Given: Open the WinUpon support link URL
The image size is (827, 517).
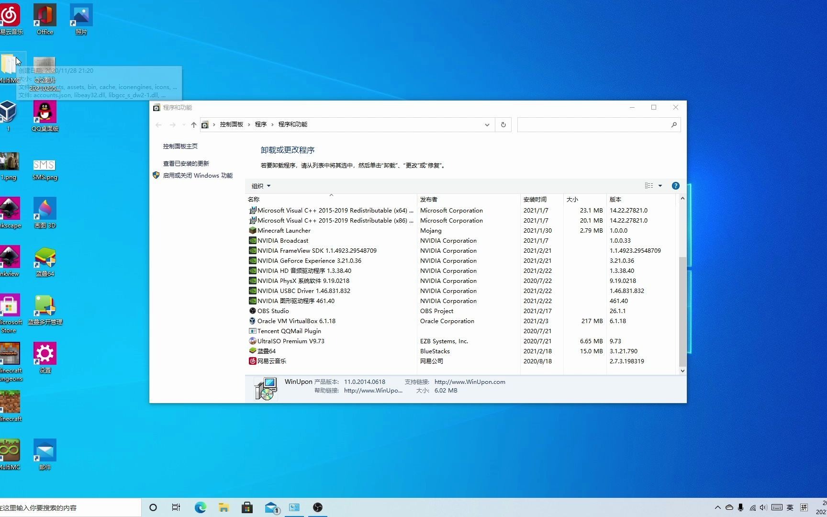Looking at the screenshot, I should click(x=469, y=382).
